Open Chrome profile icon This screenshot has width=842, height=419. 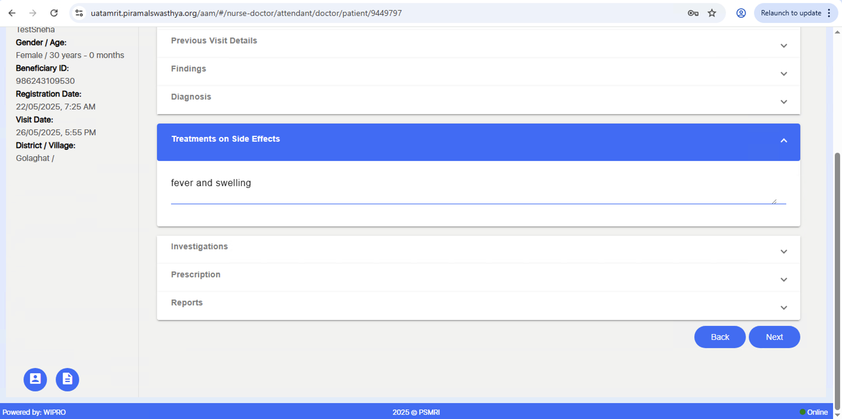[x=741, y=13]
